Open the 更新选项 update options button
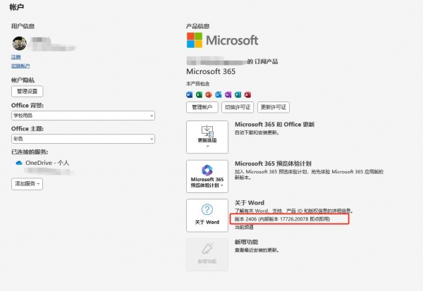The height and width of the screenshot is (291, 423). 207,137
